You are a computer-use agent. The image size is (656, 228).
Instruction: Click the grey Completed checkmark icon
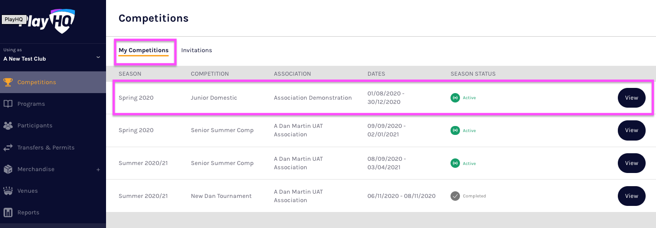[x=455, y=196]
